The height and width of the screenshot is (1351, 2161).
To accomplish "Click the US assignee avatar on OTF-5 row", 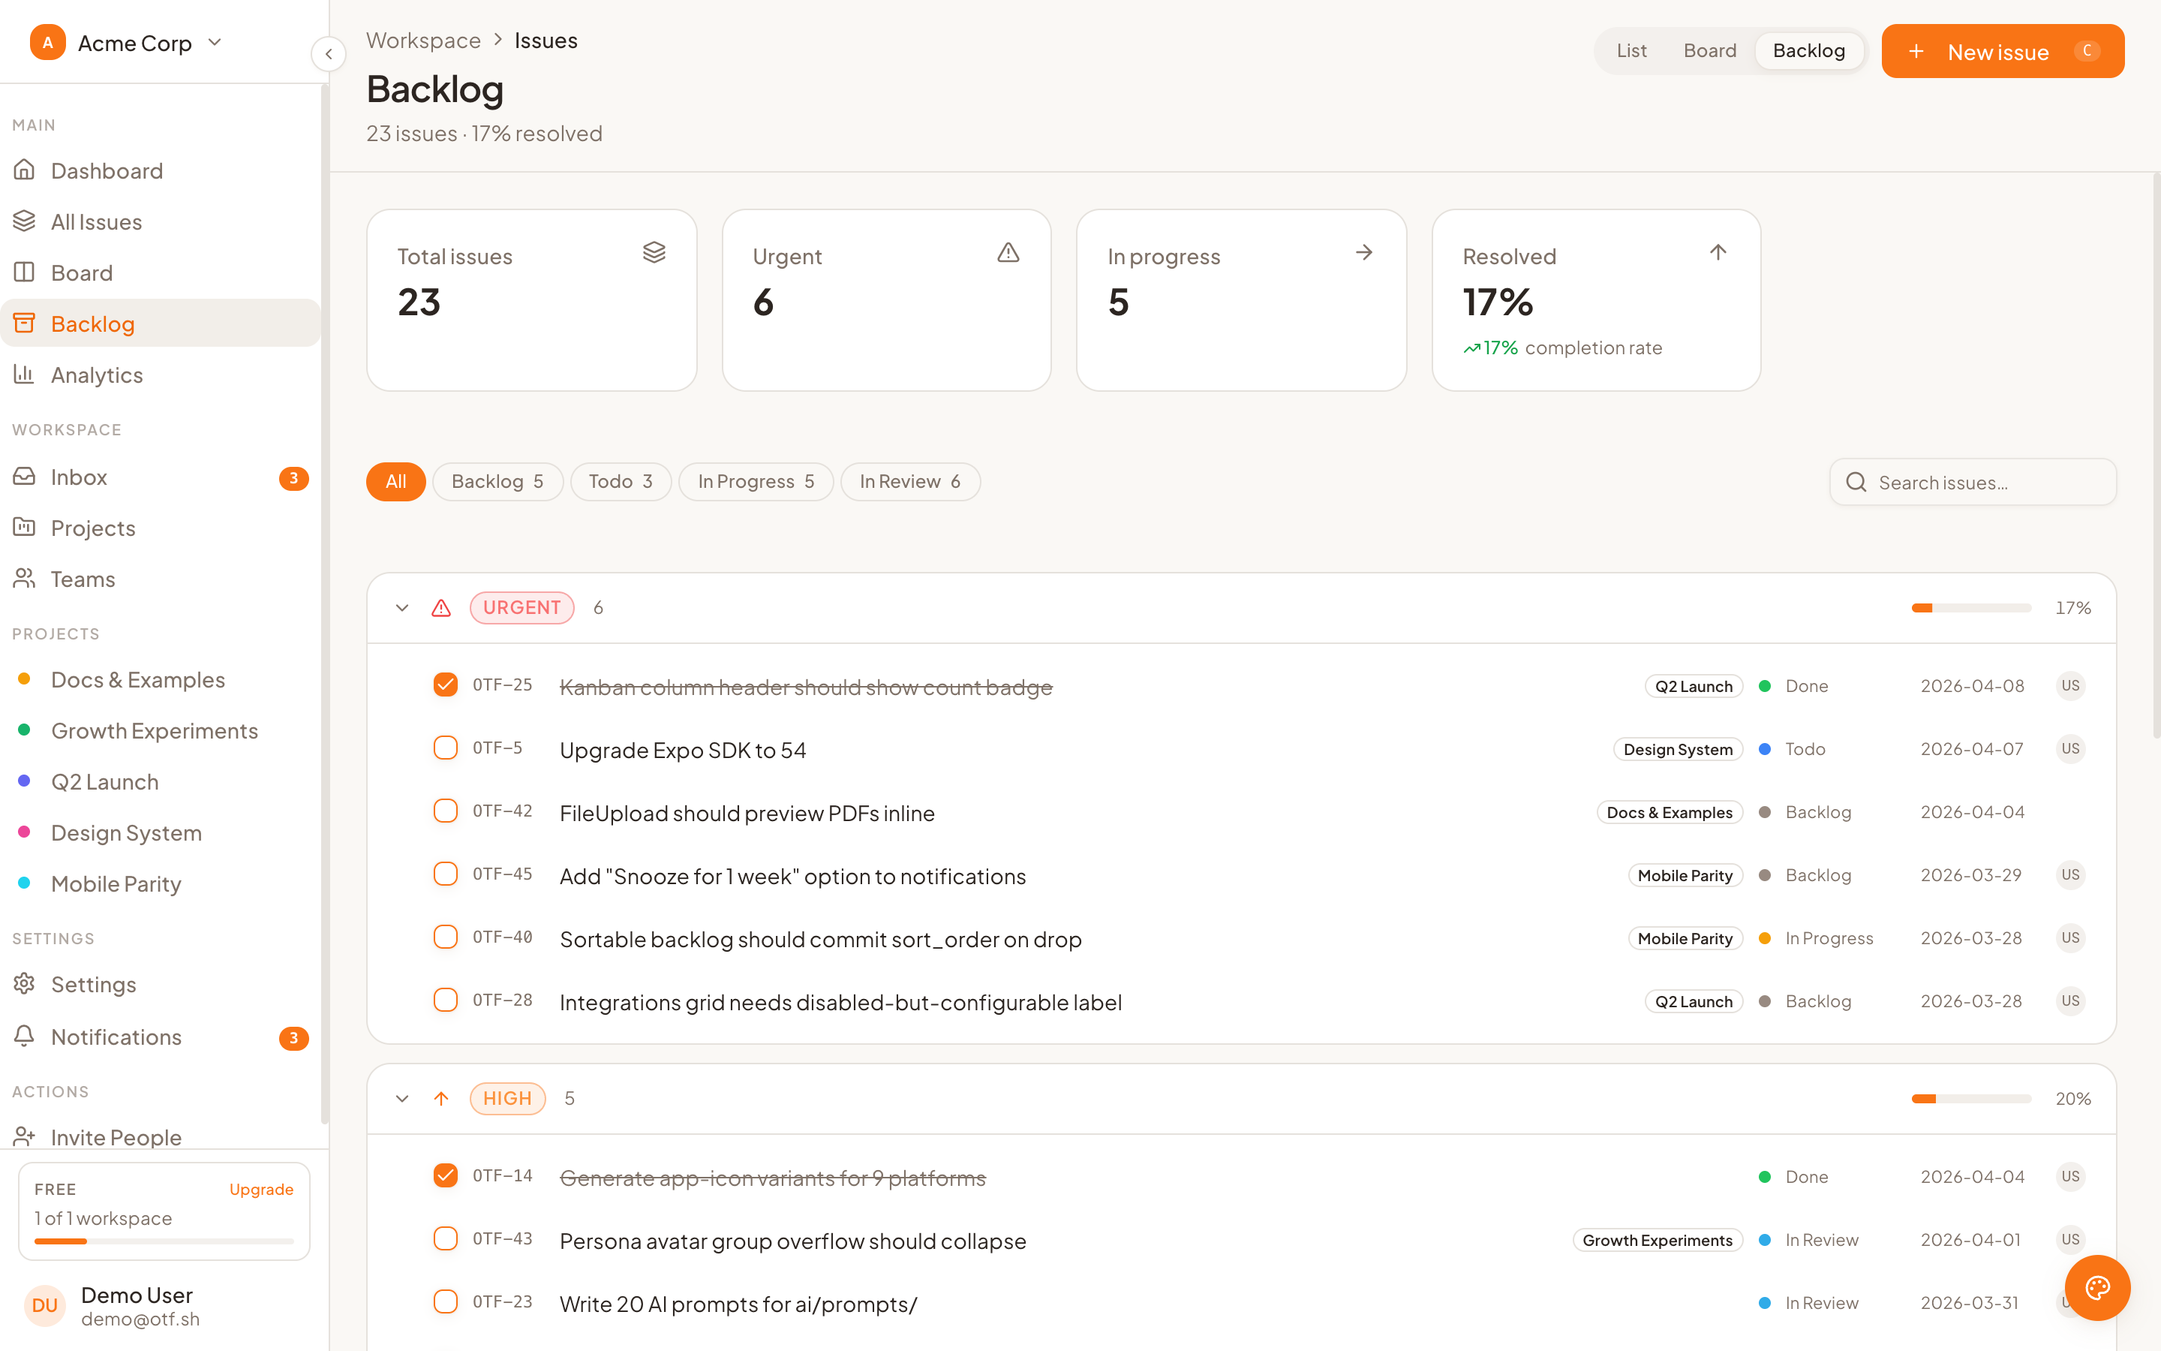I will (2070, 749).
